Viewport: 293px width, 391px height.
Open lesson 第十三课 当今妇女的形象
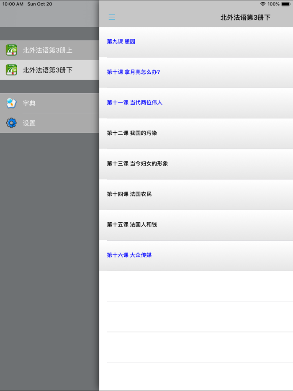(x=137, y=164)
